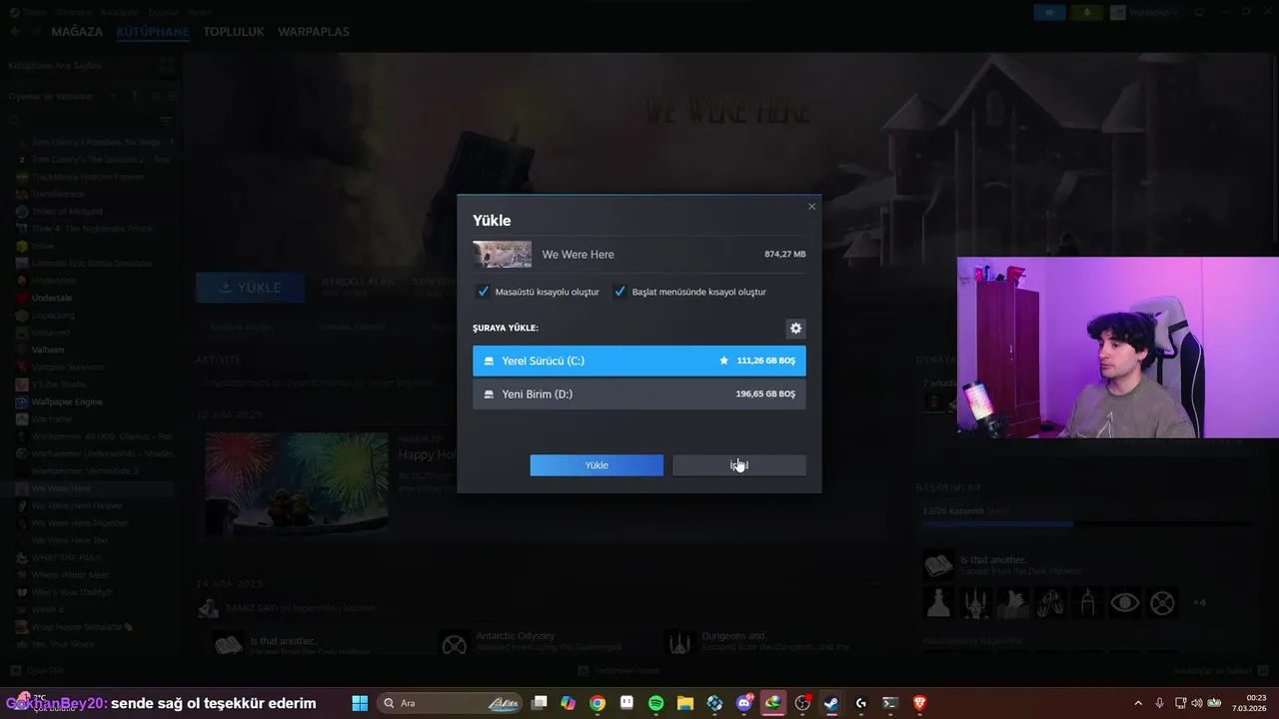Select VTube Studio in the library list

(x=59, y=384)
